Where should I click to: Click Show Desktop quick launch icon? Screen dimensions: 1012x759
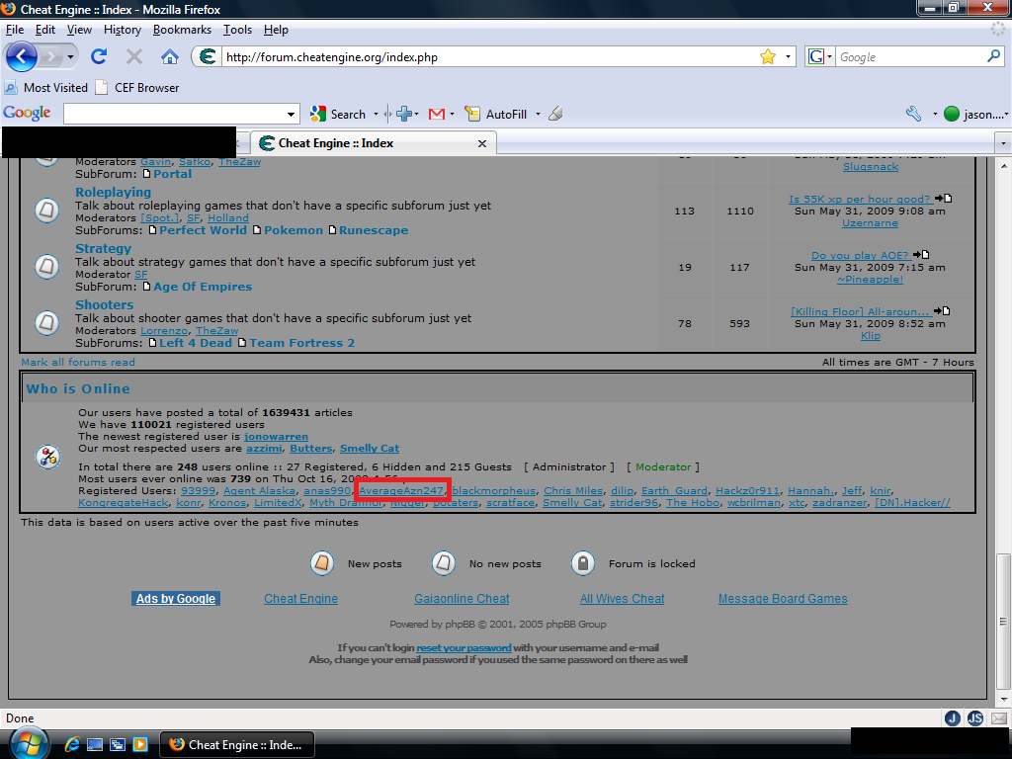tap(95, 745)
